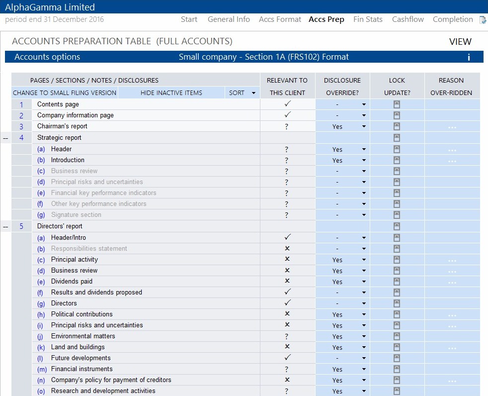Toggle lock icon for Directors' report row

[x=397, y=226]
